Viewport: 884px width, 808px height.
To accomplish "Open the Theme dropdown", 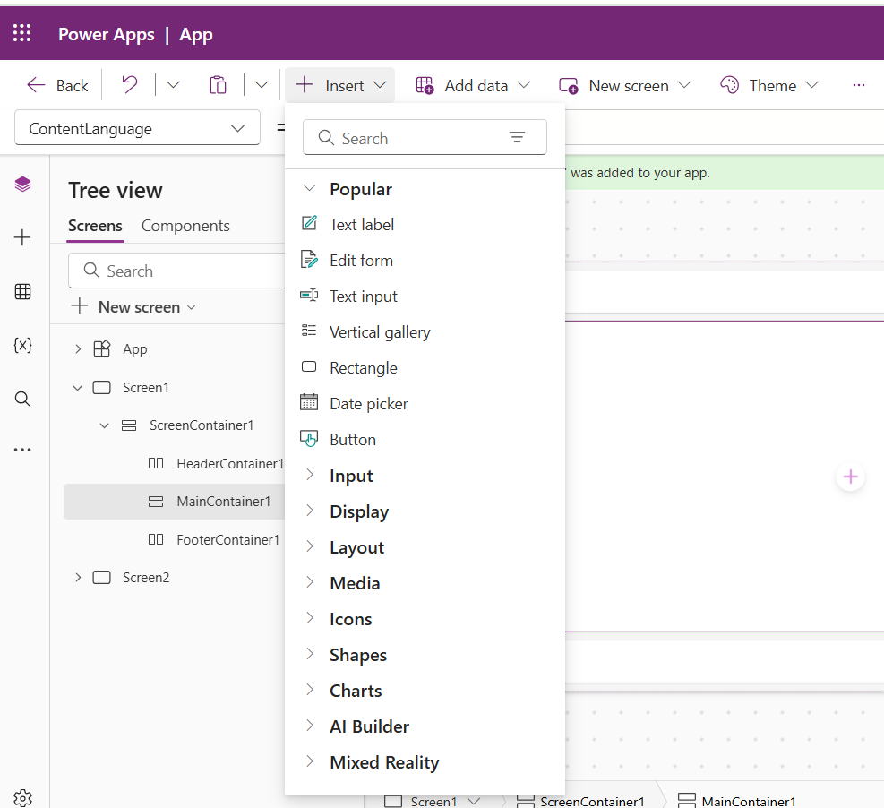I will click(x=769, y=85).
